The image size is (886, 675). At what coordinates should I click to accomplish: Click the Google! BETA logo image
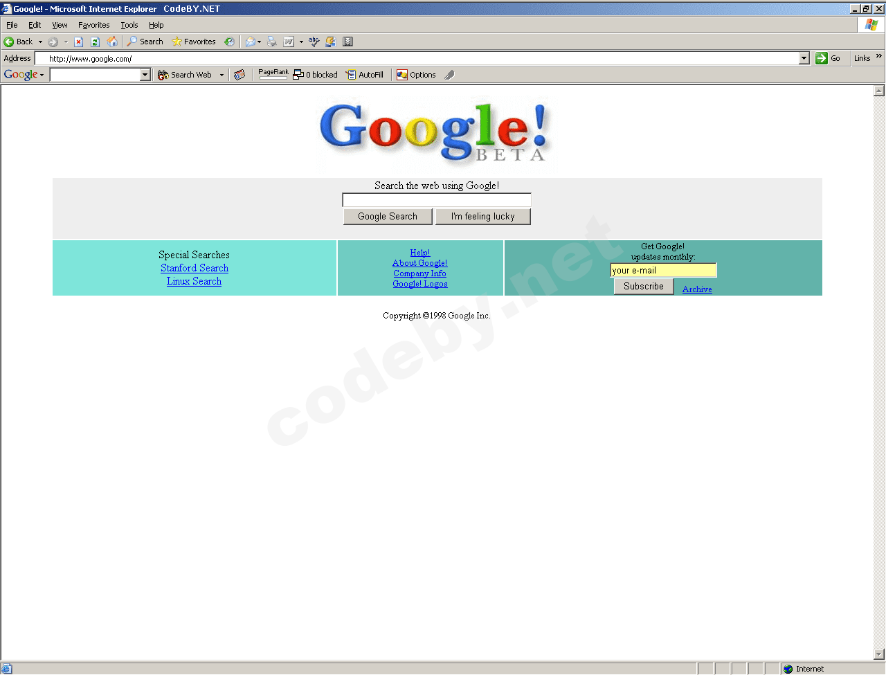[436, 133]
